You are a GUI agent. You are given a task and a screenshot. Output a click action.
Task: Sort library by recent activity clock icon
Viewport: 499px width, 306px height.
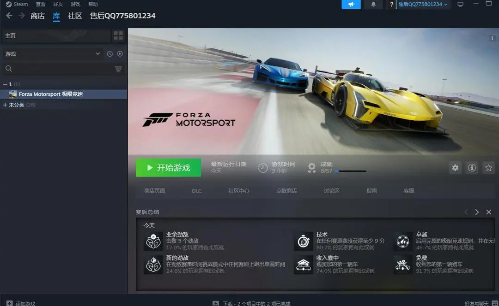click(x=110, y=54)
